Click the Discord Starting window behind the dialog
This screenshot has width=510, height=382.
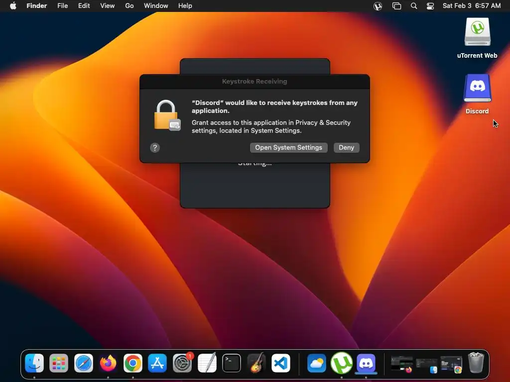pyautogui.click(x=255, y=187)
